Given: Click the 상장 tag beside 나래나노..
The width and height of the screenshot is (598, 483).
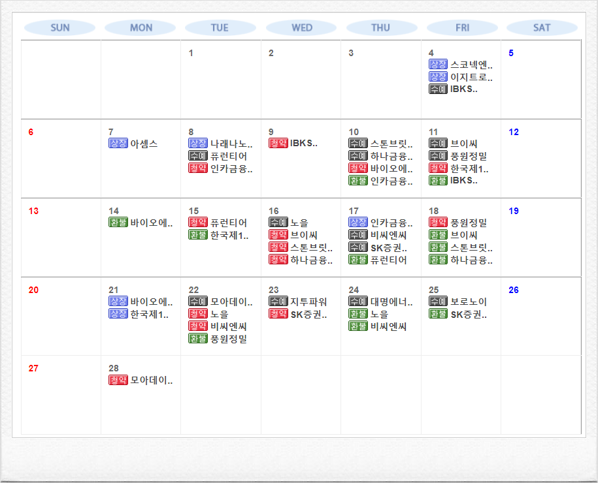Looking at the screenshot, I should click(x=198, y=143).
